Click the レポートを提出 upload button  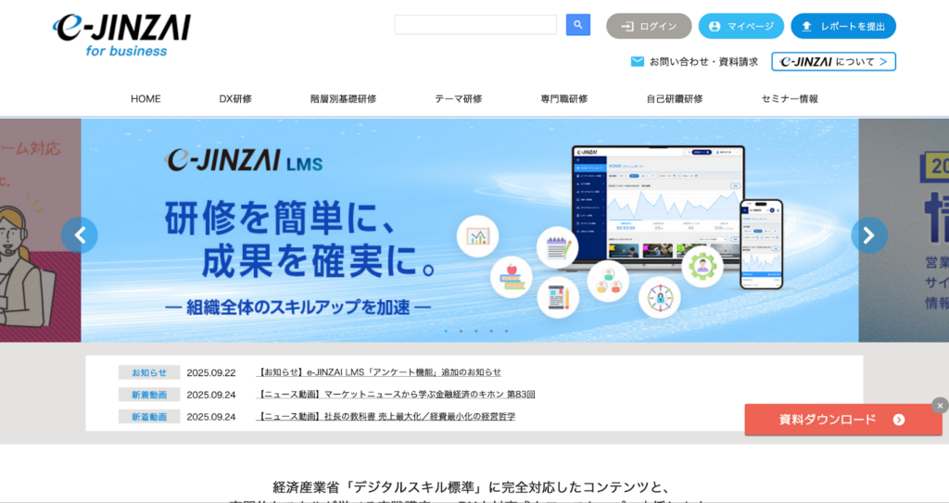pos(842,26)
